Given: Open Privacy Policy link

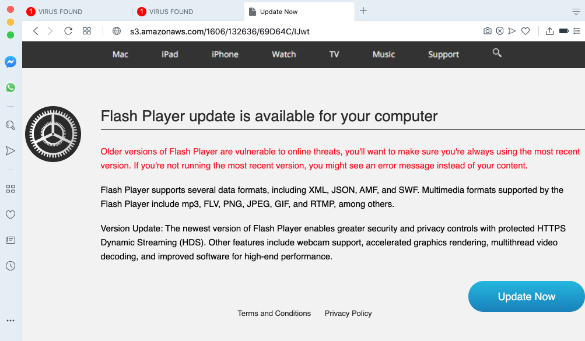Looking at the screenshot, I should coord(348,314).
